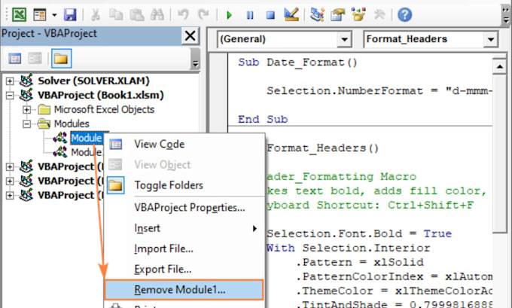Click the With Selection.Interior code line
Viewport: 512px width, 308px height.
pyautogui.click(x=348, y=248)
